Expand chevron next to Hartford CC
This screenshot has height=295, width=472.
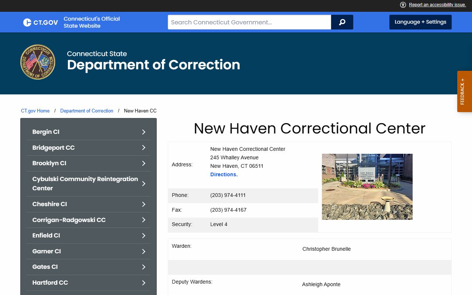pos(144,283)
